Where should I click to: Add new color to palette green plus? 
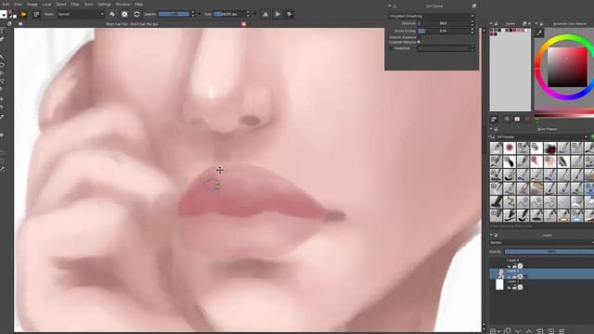pyautogui.click(x=507, y=120)
